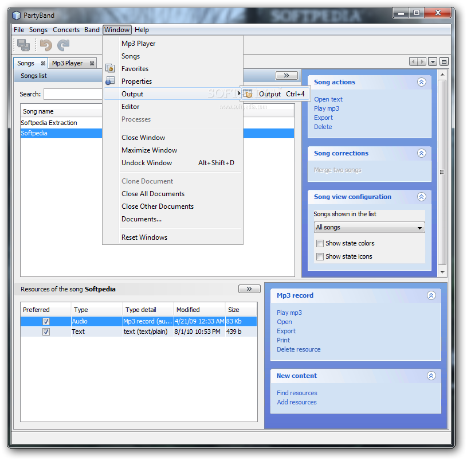Screen dimensions: 467x460
Task: Choose Undock Window menu item
Action: click(x=172, y=163)
